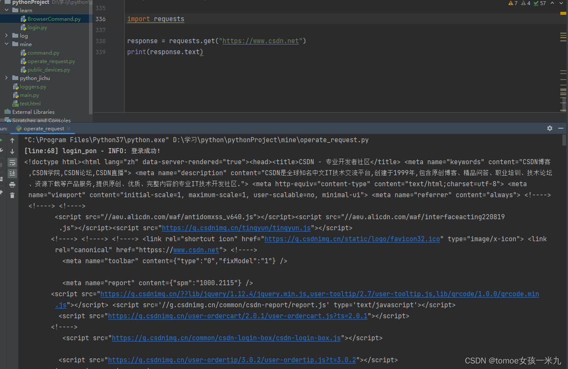Collapse the mine folder
Screen dimensions: 568x369
coord(6,44)
